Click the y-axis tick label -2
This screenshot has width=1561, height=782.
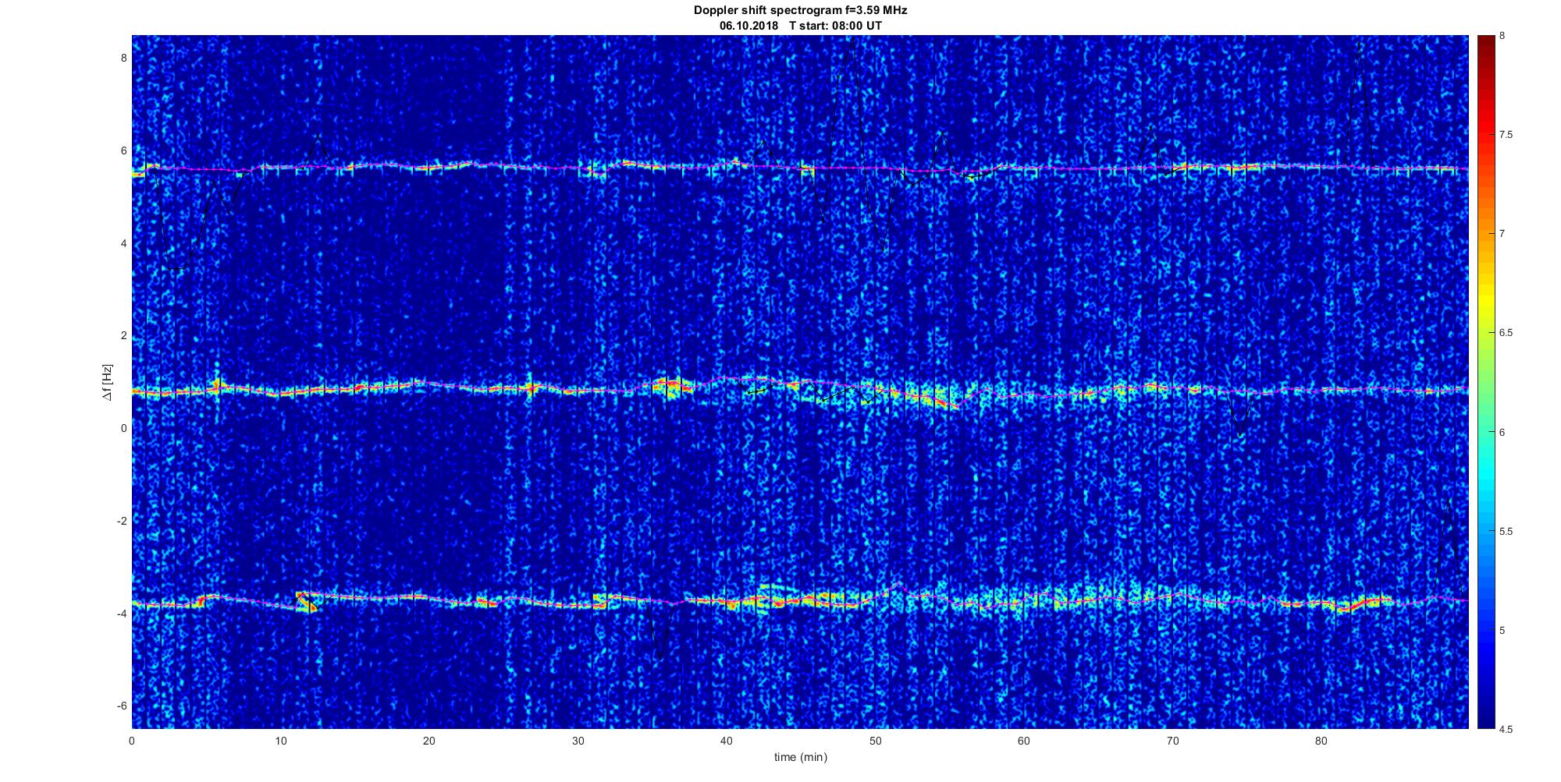pos(121,521)
